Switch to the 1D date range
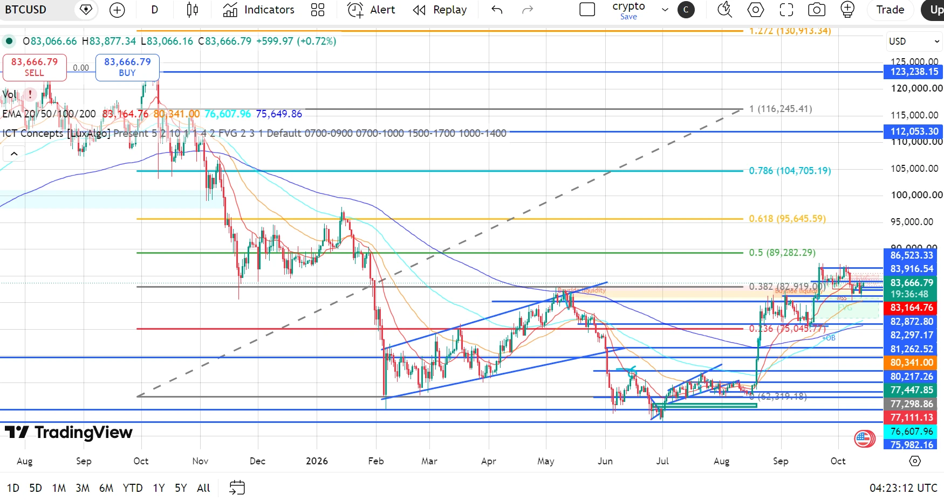Image resolution: width=944 pixels, height=501 pixels. click(13, 488)
